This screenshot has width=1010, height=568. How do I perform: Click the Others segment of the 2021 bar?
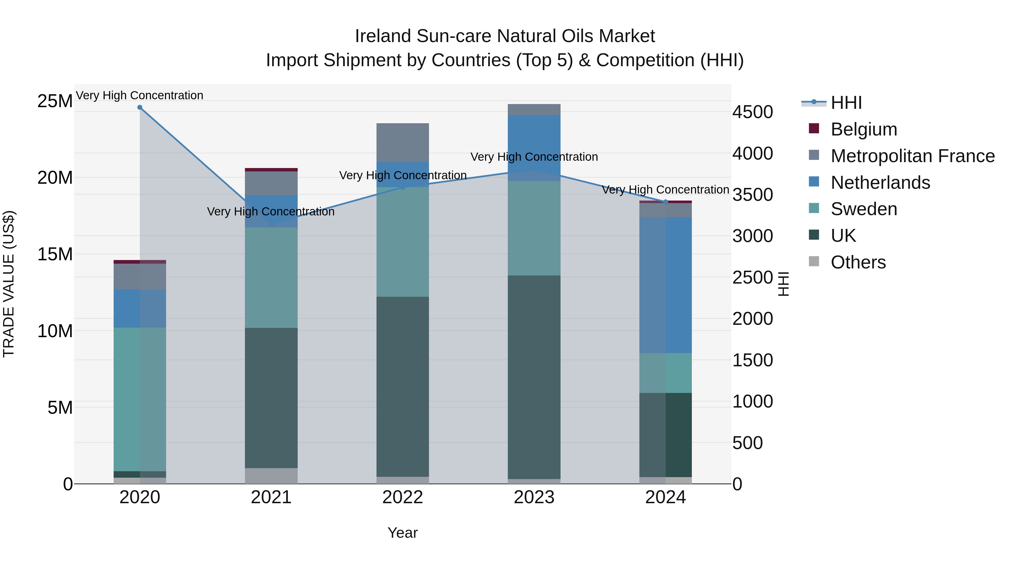271,476
